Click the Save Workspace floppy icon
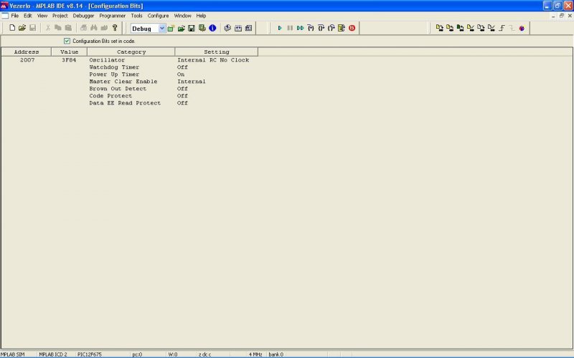Screen dimensions: 574x358 coord(192,28)
